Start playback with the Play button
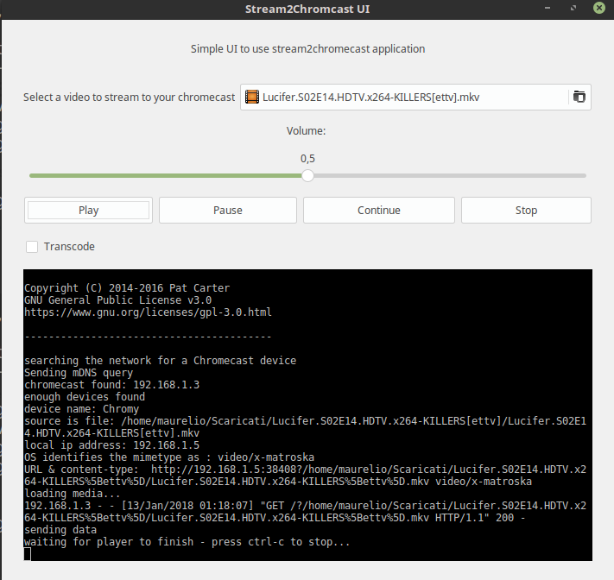 coord(88,210)
